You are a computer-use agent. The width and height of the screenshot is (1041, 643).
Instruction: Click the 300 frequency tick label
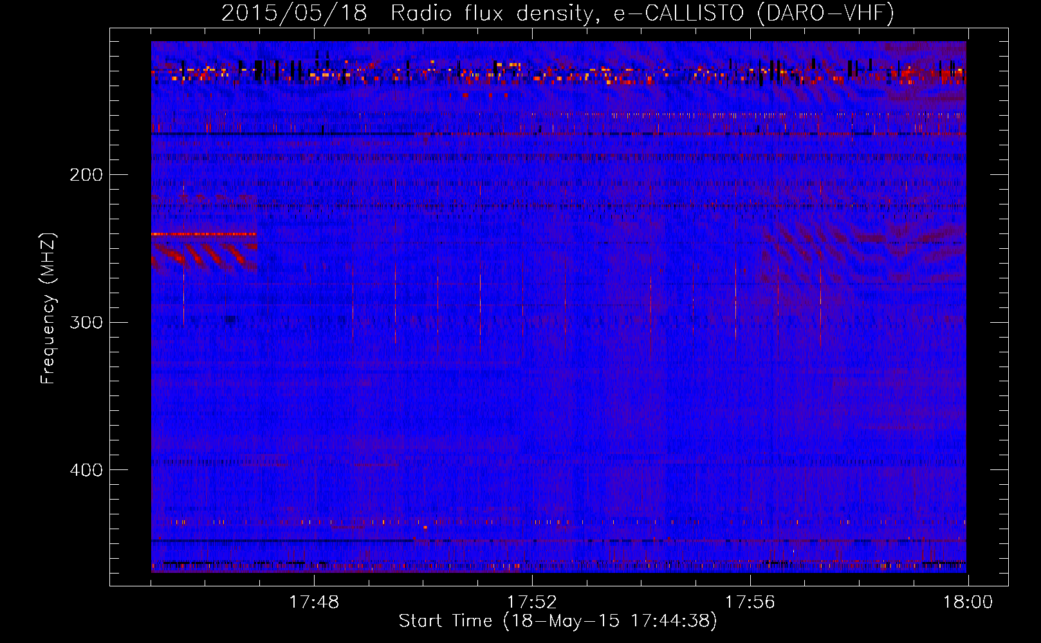86,322
